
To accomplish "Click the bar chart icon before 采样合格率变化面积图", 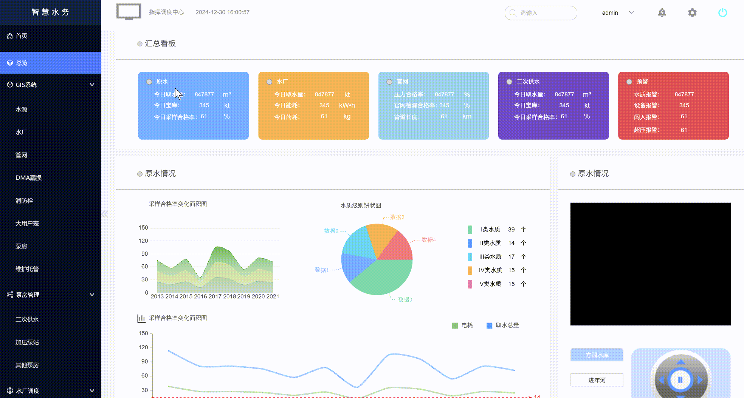I will click(x=141, y=318).
